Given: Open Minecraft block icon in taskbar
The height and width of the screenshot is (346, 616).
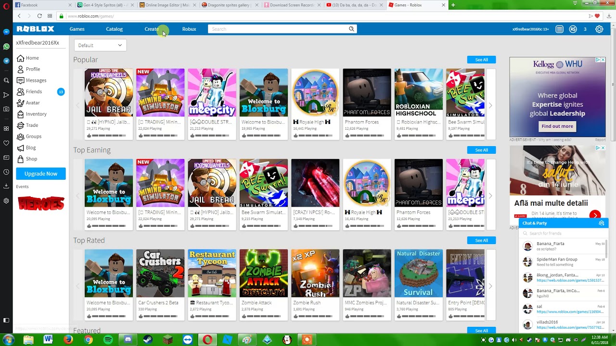Looking at the screenshot, I should click(x=167, y=340).
